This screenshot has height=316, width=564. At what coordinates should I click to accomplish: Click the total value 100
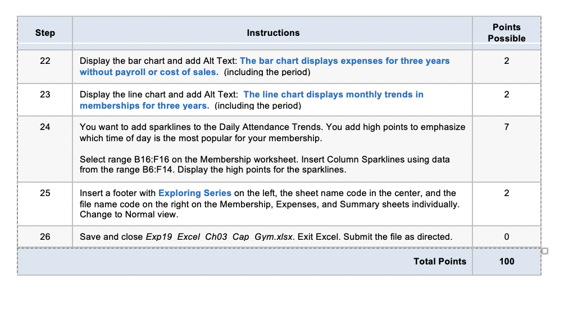click(x=507, y=262)
